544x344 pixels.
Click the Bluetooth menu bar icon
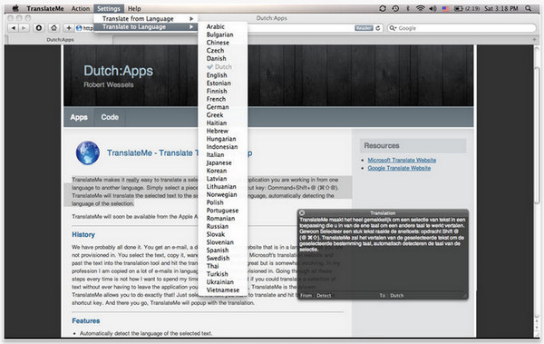pyautogui.click(x=408, y=8)
